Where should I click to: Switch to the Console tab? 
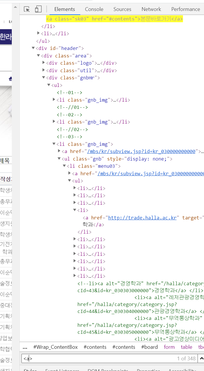click(x=94, y=9)
